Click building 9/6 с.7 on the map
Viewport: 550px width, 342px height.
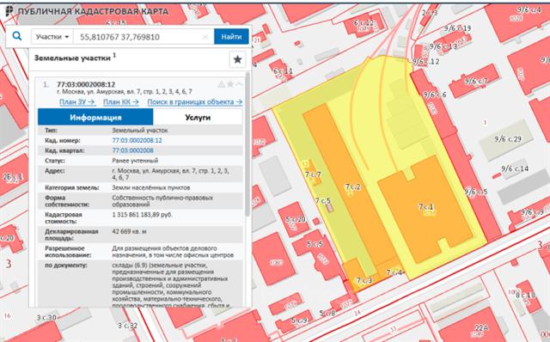475,82
